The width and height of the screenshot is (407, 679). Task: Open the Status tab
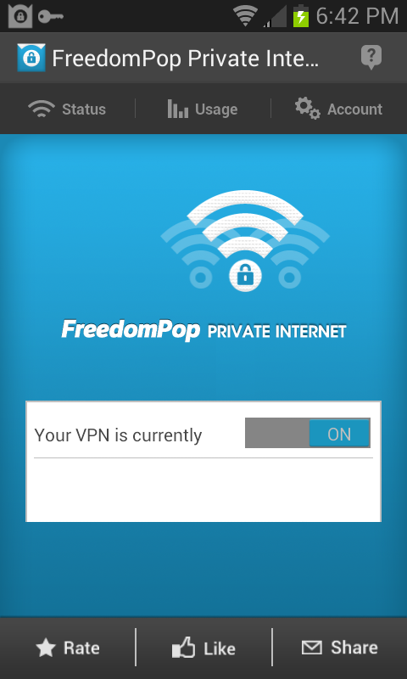(x=67, y=109)
